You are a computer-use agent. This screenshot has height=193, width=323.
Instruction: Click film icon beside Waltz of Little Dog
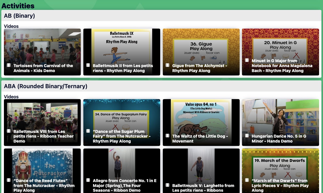(x=168, y=136)
